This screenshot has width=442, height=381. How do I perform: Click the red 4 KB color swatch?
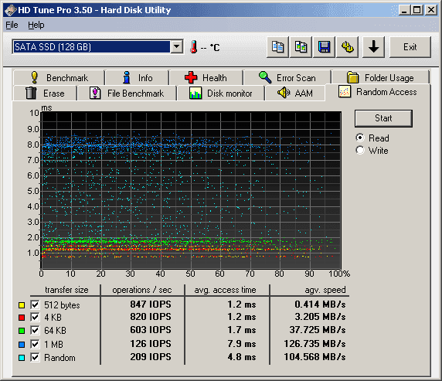coord(22,318)
